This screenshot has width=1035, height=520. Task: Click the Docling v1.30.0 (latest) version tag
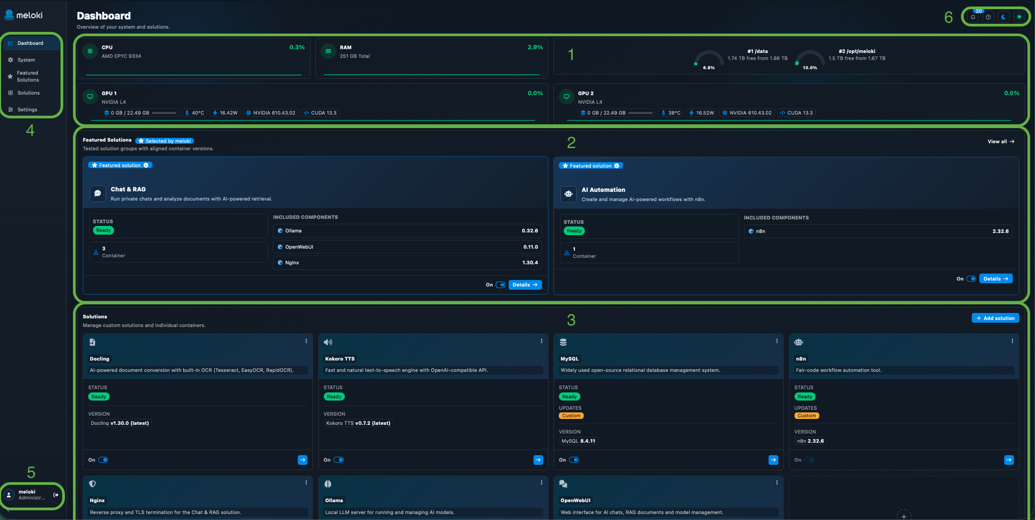pos(120,423)
